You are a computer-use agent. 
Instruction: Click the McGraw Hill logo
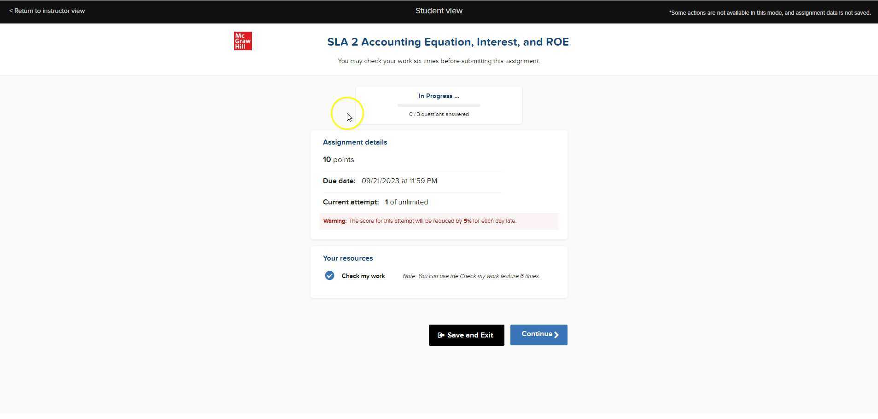click(243, 41)
